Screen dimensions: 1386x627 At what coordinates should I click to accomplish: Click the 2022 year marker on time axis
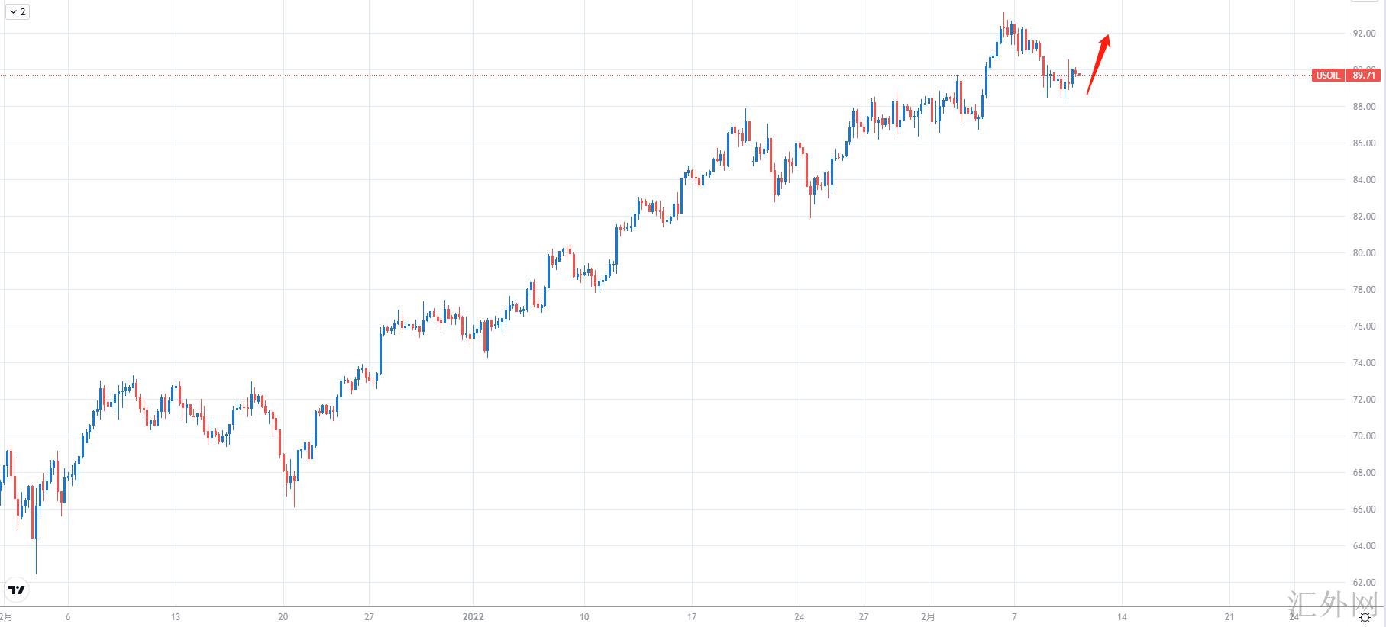click(x=473, y=617)
